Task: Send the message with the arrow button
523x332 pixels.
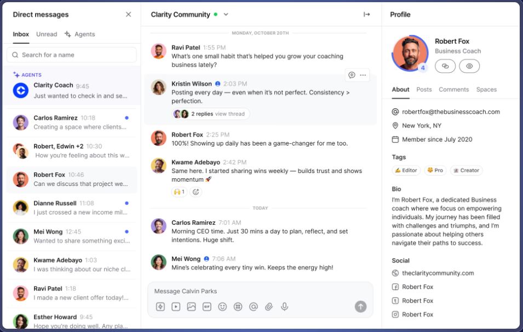Action: coord(360,306)
